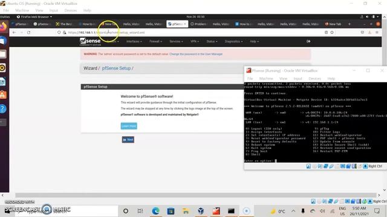This screenshot has height=217, width=387.
Task: Open Windows notification center icon
Action: point(377,211)
